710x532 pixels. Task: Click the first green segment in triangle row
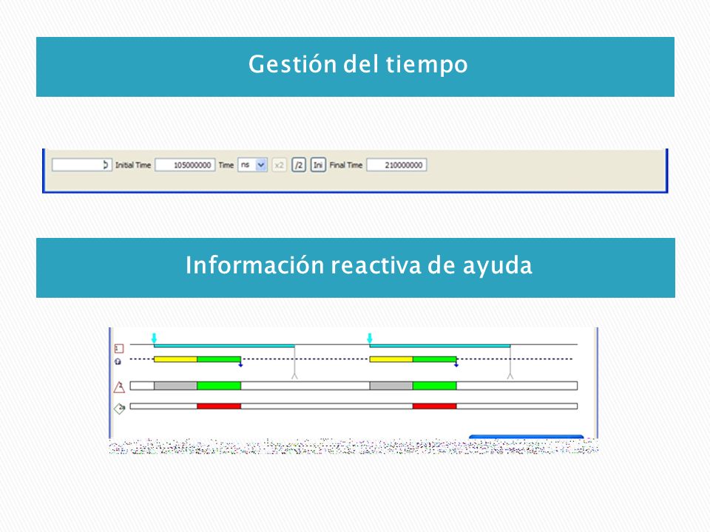tap(219, 386)
